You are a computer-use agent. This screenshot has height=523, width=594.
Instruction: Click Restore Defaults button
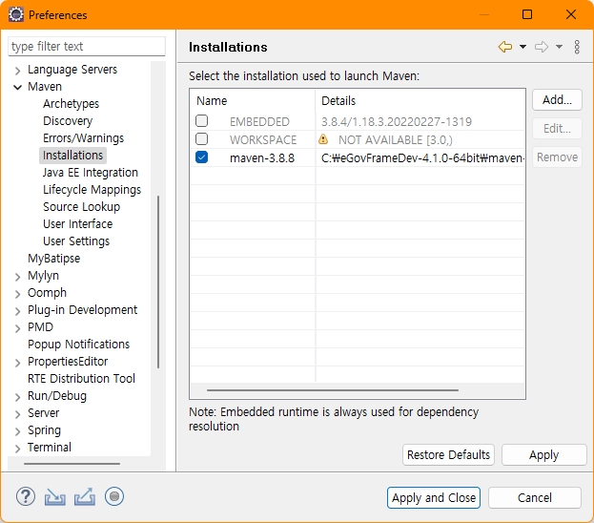click(448, 454)
